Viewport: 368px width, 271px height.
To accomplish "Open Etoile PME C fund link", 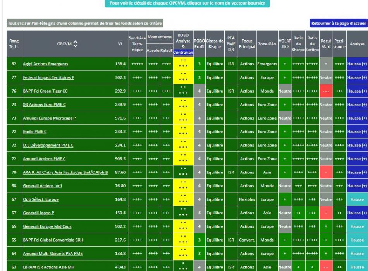I will click(x=35, y=132).
